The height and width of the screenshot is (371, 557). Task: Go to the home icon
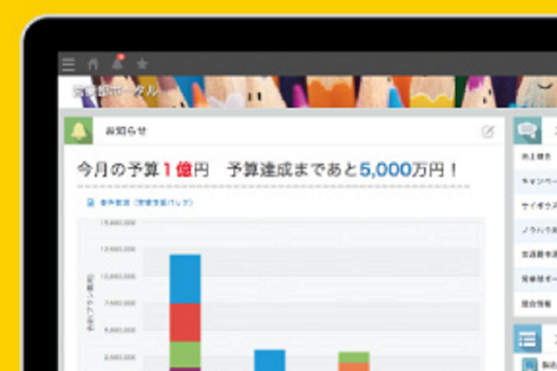pyautogui.click(x=93, y=64)
